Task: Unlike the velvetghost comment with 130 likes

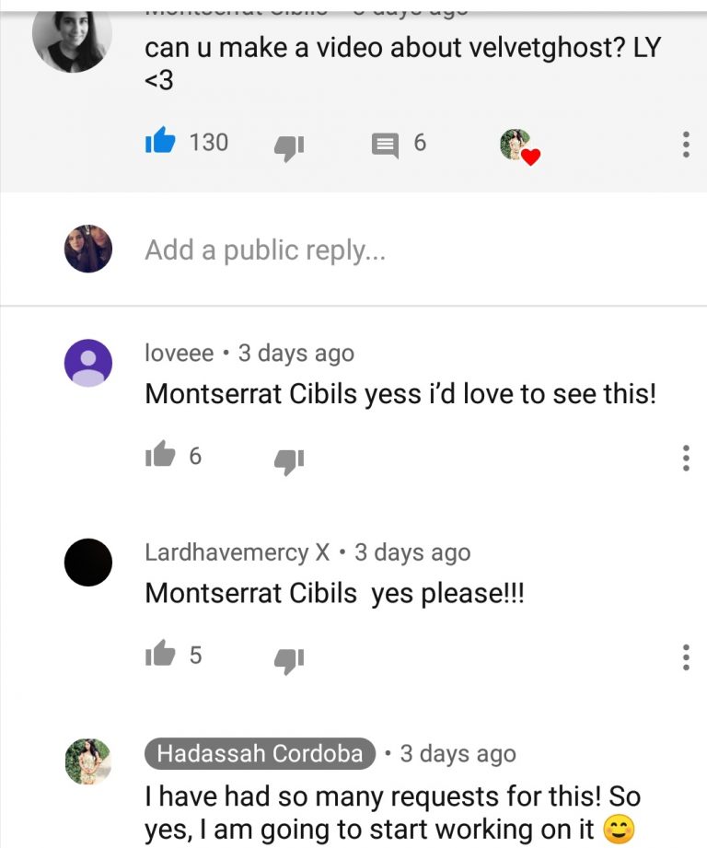Action: tap(160, 141)
